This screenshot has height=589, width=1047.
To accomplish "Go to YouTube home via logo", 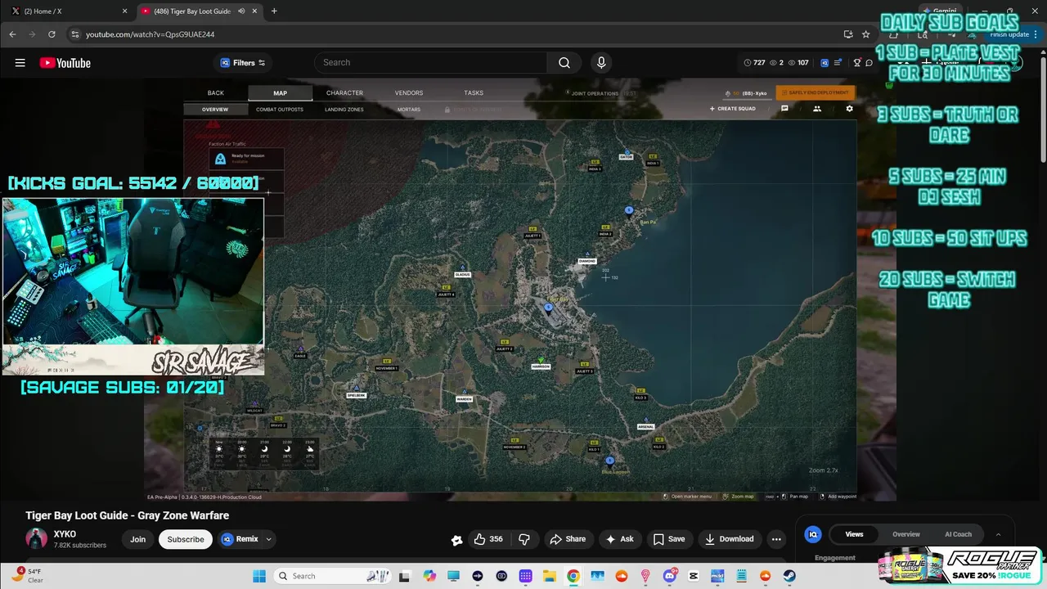I will 65,63.
